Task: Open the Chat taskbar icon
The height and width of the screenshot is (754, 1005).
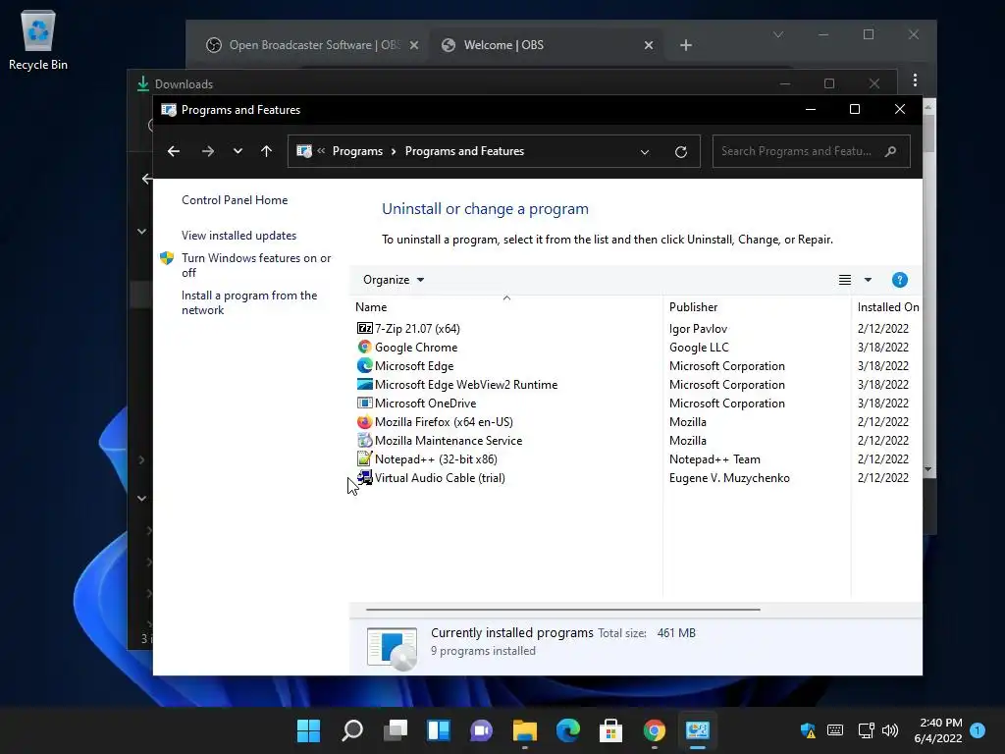Action: coord(481,730)
